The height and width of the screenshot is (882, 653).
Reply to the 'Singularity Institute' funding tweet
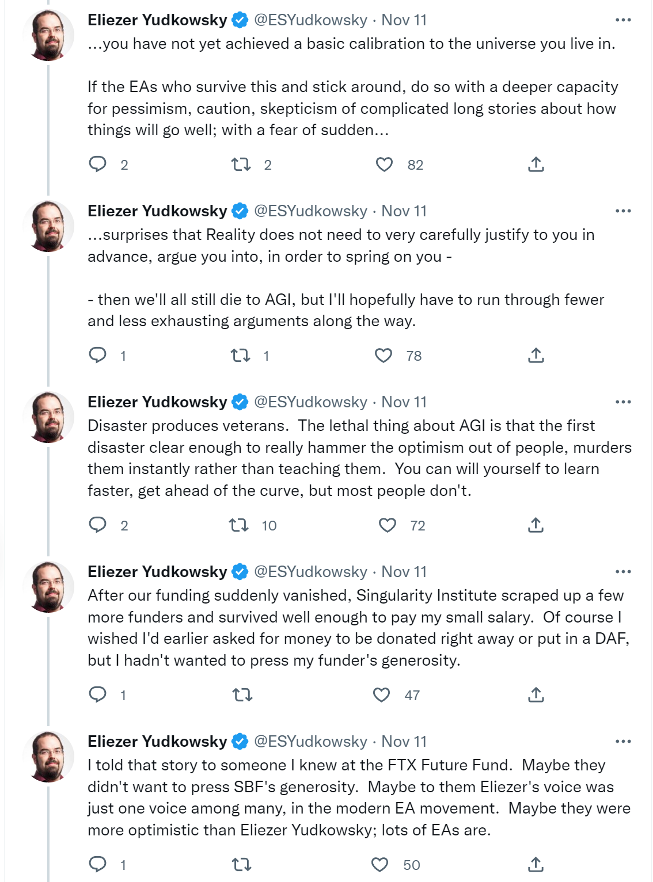(x=98, y=695)
